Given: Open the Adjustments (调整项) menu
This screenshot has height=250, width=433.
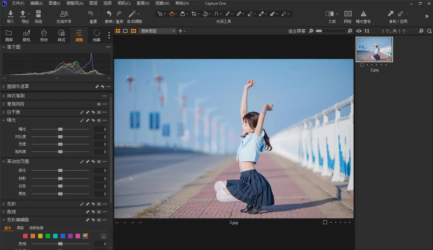Looking at the screenshot, I should point(75,3).
